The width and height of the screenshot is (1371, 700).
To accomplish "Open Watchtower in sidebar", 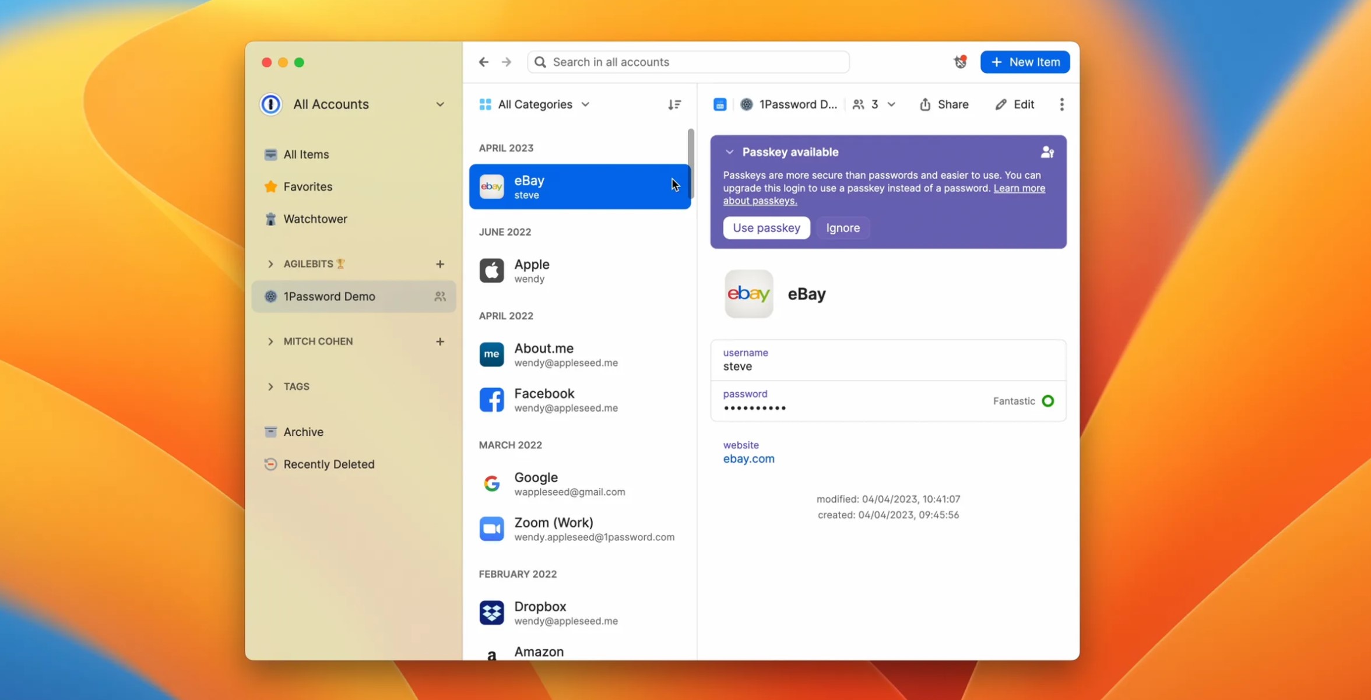I will (353, 219).
